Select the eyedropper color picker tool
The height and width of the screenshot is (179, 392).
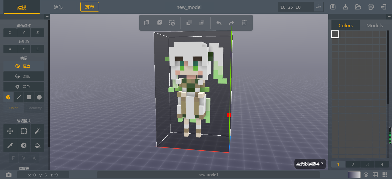[x=10, y=145]
